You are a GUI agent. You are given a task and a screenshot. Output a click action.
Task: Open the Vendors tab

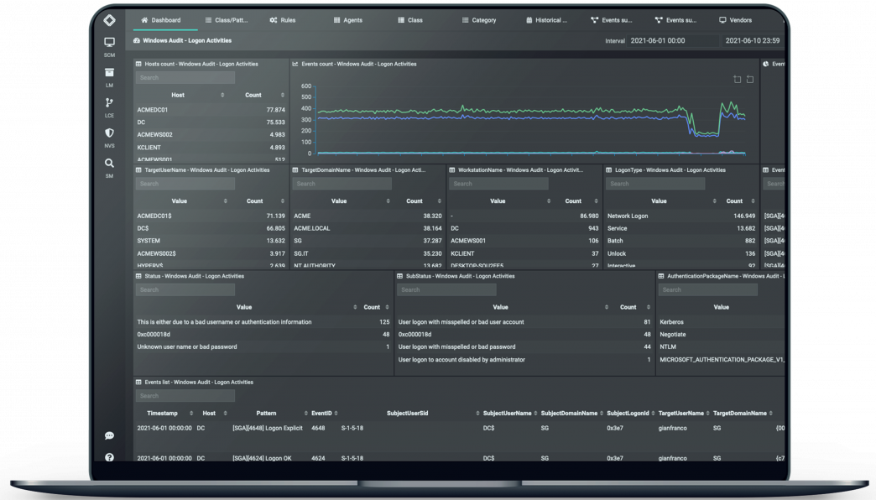click(735, 20)
